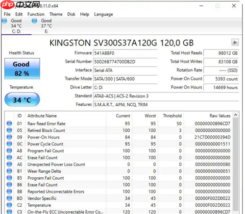Screen dimensions: 245x214
Task: Select the Reported Uncorrectable Errors row text
Action: [x=56, y=191]
